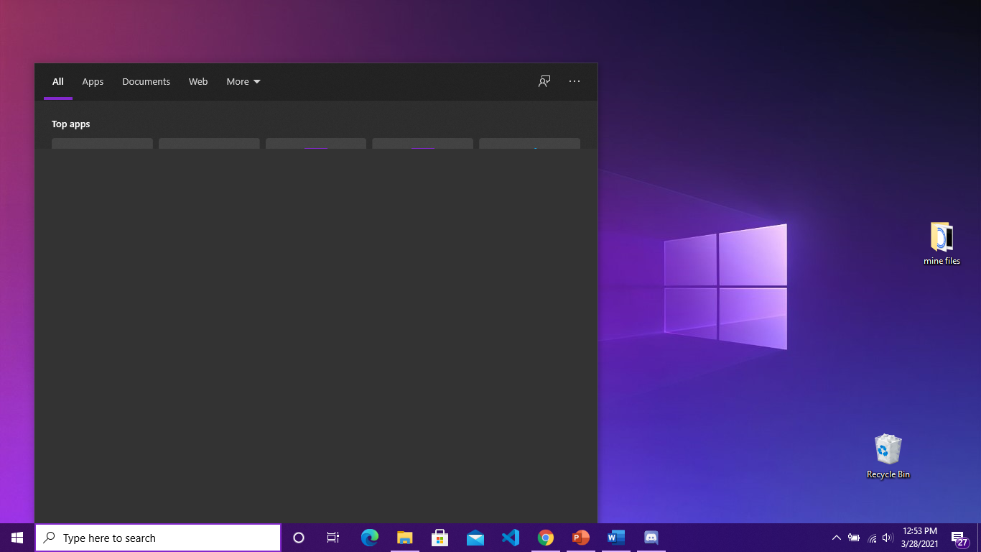The image size is (981, 552).
Task: Select the mine files desktop folder
Action: tap(942, 244)
